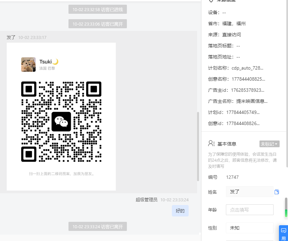Copy the 姓名 value with the copy icon
This screenshot has height=241, width=288.
[277, 192]
